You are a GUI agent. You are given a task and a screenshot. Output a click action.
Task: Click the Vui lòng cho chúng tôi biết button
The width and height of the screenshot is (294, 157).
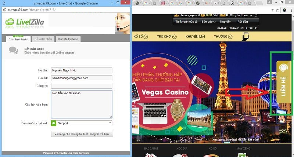coord(82,134)
